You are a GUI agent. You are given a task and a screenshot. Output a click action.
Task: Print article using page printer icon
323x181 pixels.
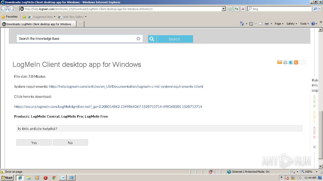tap(285, 62)
